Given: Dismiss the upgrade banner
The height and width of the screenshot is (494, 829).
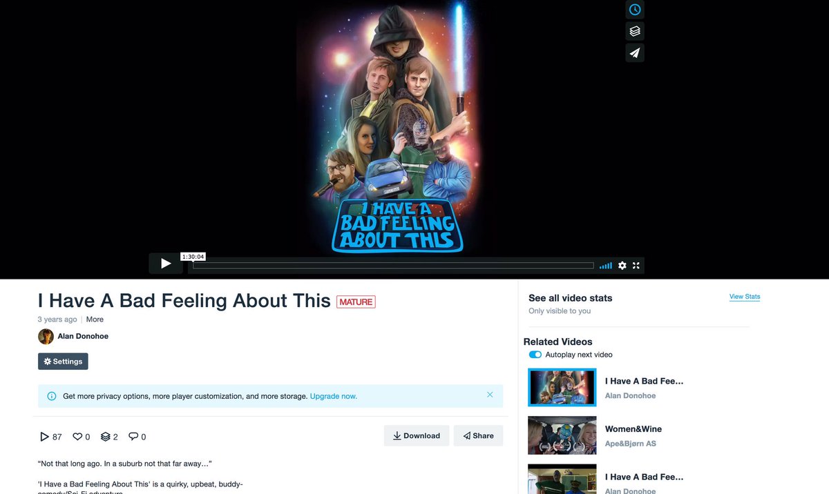Looking at the screenshot, I should point(490,395).
